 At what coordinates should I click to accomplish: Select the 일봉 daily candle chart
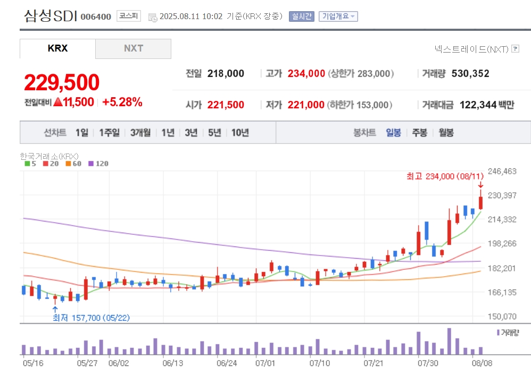tap(393, 133)
